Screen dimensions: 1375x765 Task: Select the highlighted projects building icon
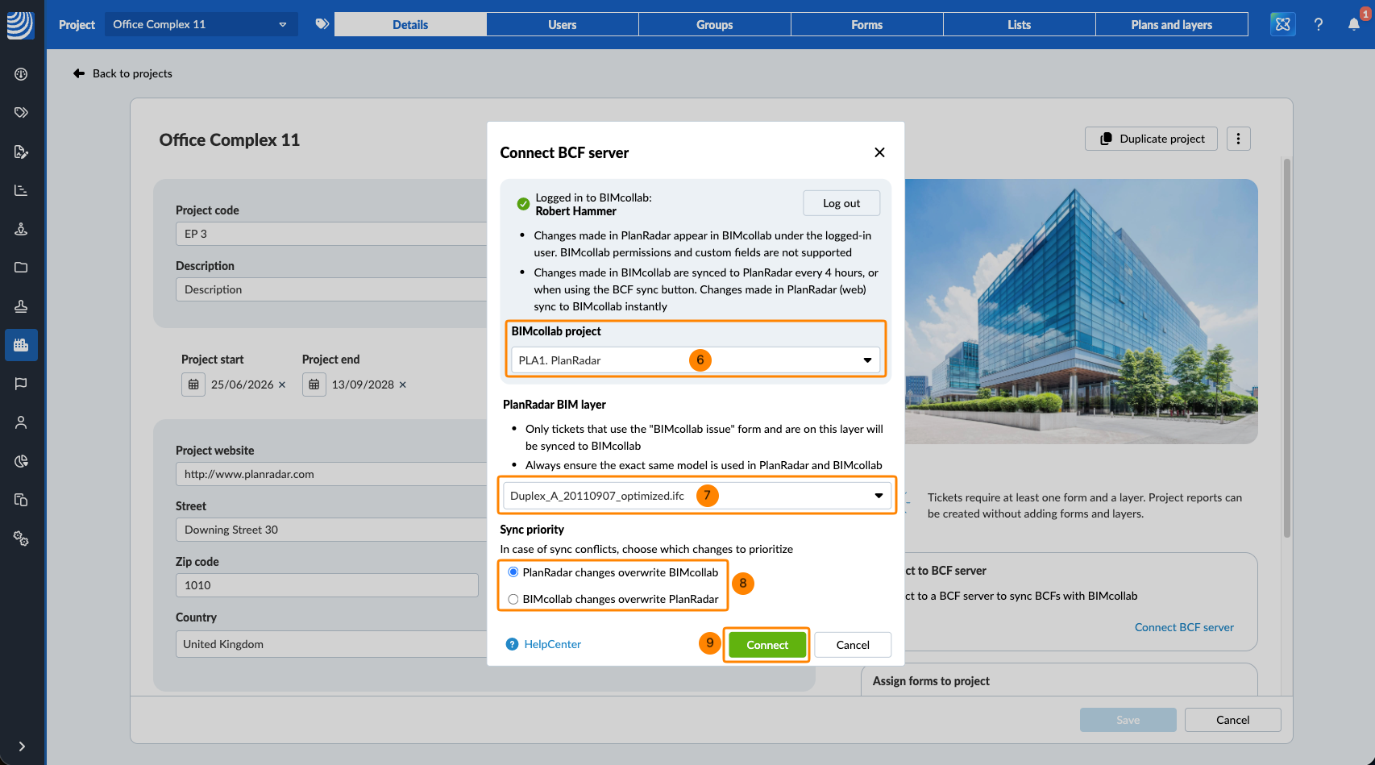click(x=21, y=345)
